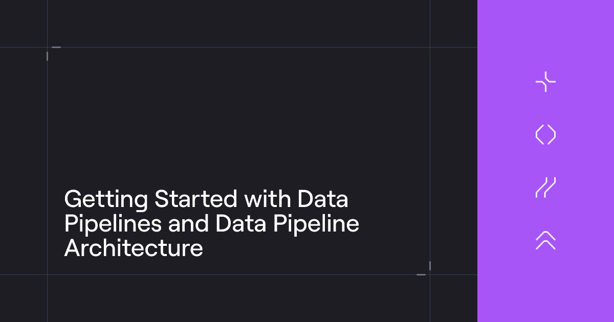The height and width of the screenshot is (322, 614).
Task: Click the word "Architecture" in the heading
Action: click(x=134, y=249)
